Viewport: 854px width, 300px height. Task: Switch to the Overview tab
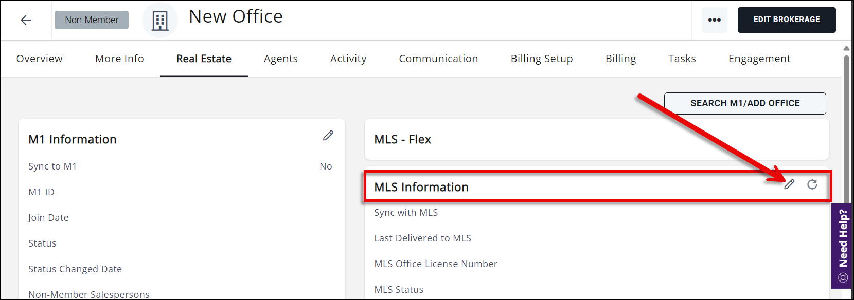40,59
